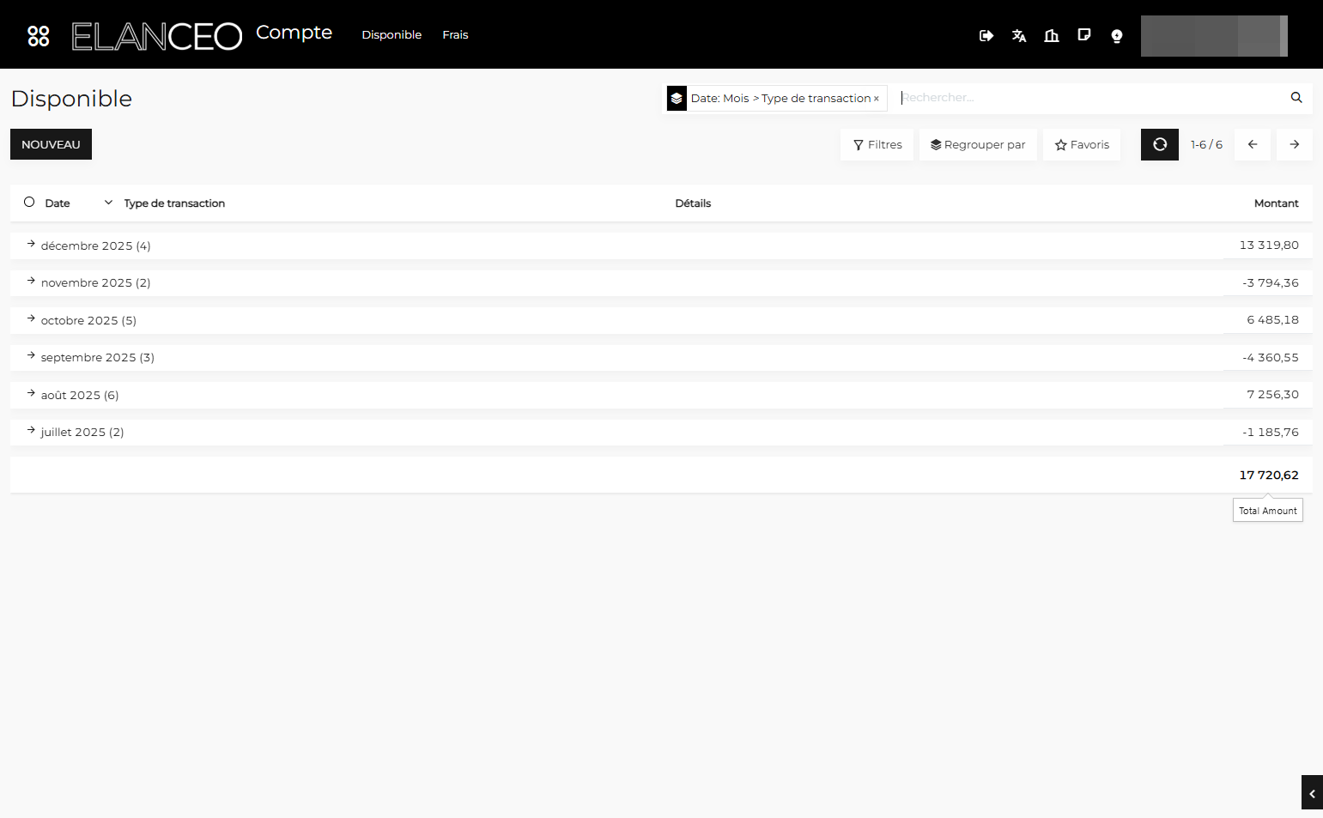Click the chart statistics icon in header
This screenshot has height=818, width=1323.
[x=1052, y=35]
